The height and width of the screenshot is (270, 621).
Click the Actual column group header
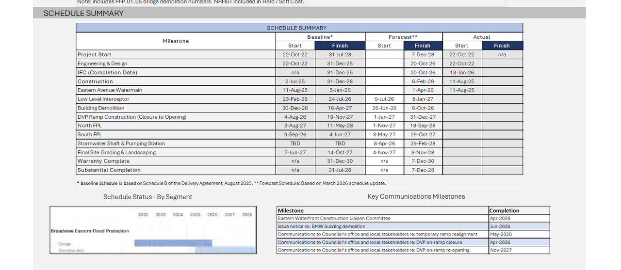[x=482, y=37]
